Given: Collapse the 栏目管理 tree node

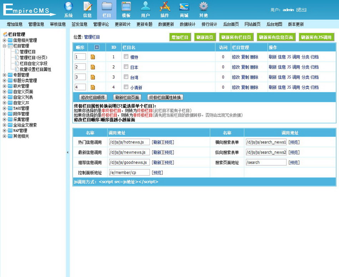Looking at the screenshot, I should click(4, 46).
